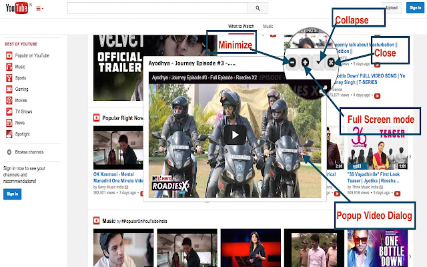Open the Music channel headphones icon in sidebar

(x=9, y=67)
